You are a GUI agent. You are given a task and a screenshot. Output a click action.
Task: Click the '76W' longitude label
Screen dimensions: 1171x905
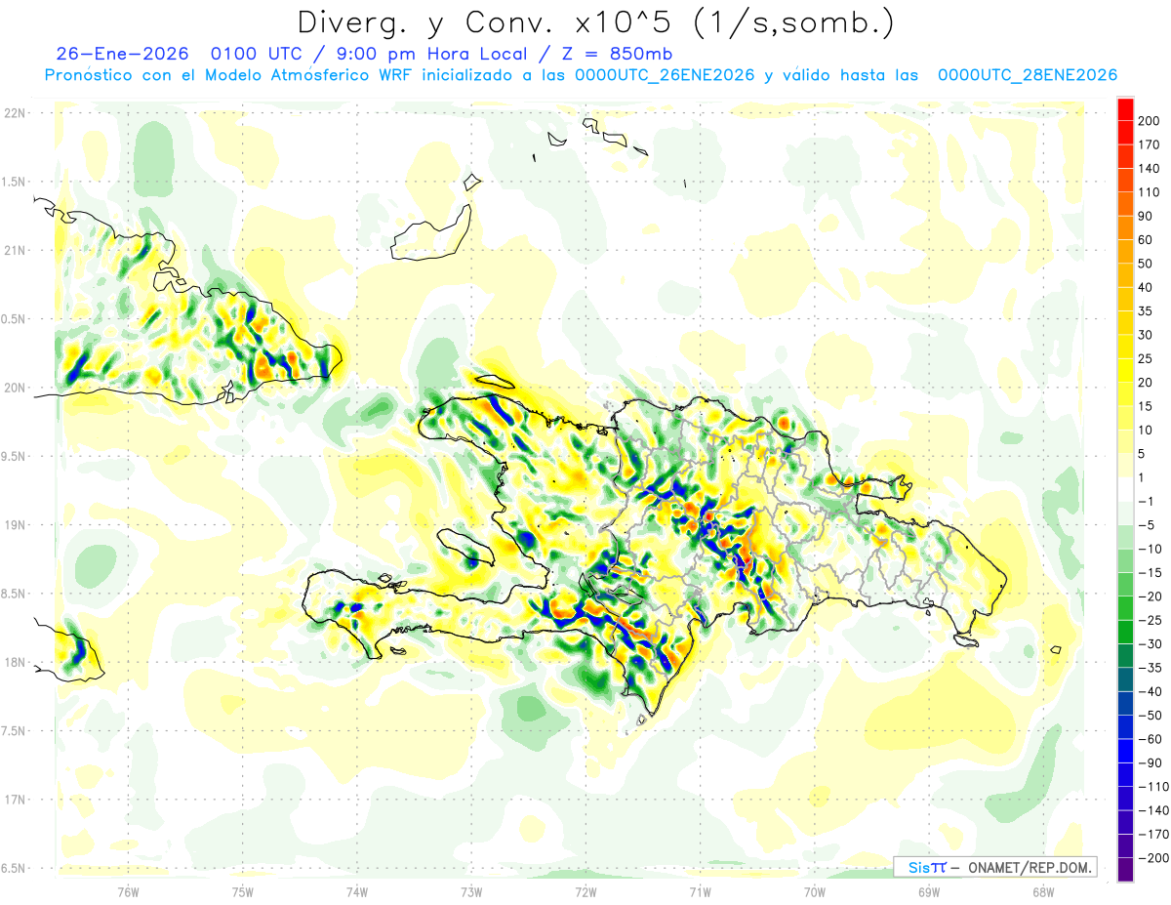click(128, 891)
